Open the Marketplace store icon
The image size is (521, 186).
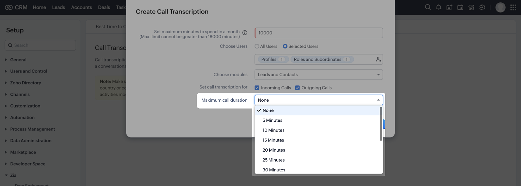471,7
